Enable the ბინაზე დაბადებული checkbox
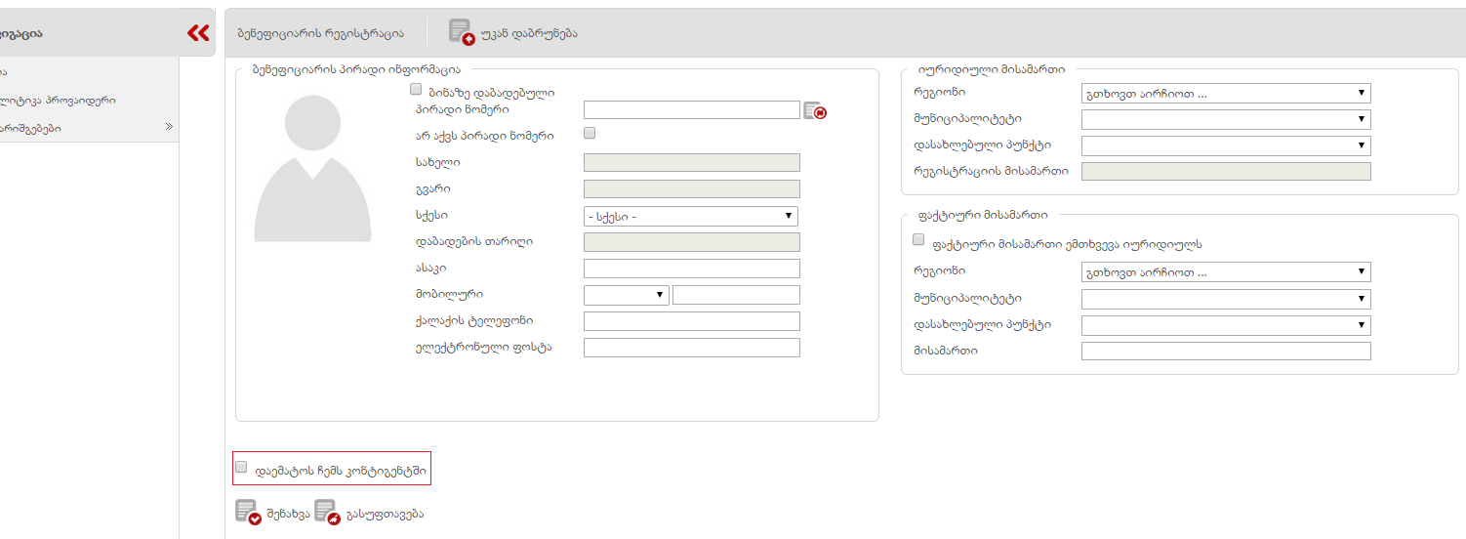 pyautogui.click(x=417, y=89)
